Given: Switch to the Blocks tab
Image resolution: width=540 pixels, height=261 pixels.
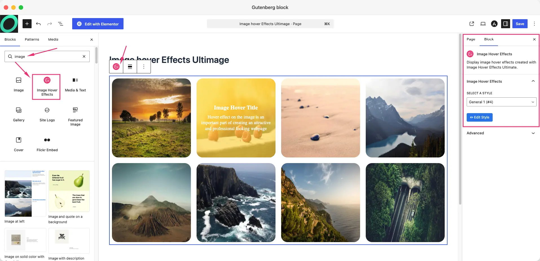Looking at the screenshot, I should tap(10, 40).
